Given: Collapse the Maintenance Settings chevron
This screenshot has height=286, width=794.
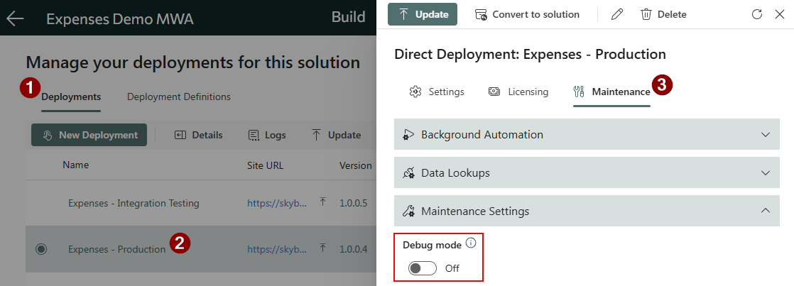Looking at the screenshot, I should point(765,211).
